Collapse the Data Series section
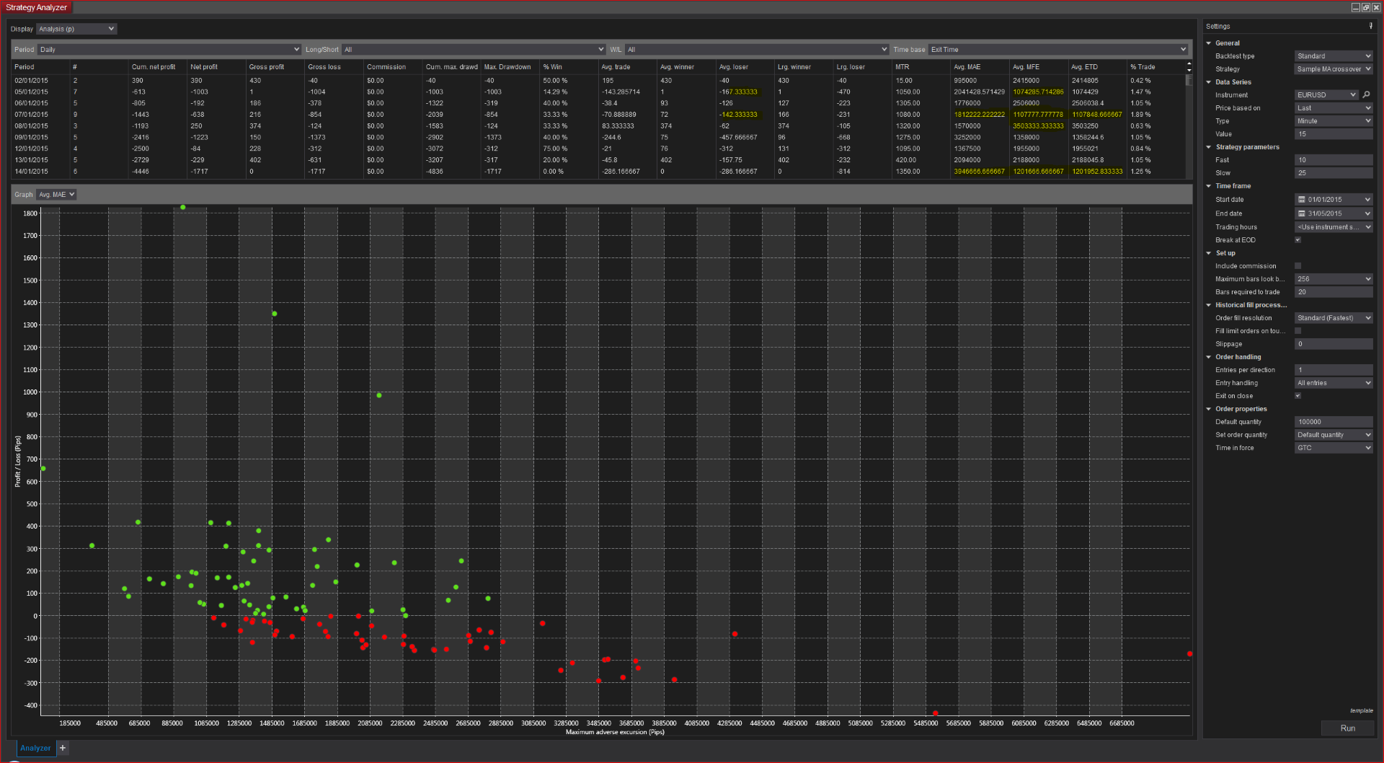 point(1209,82)
